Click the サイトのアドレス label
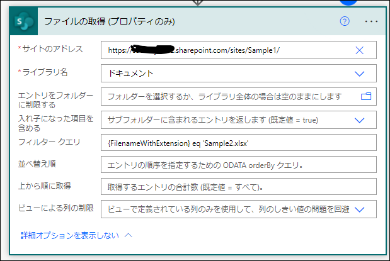This screenshot has height=261, width=390. pos(52,49)
